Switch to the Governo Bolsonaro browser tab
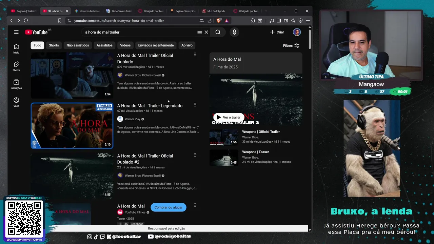Screen dimensions: 434x244 coord(87,11)
